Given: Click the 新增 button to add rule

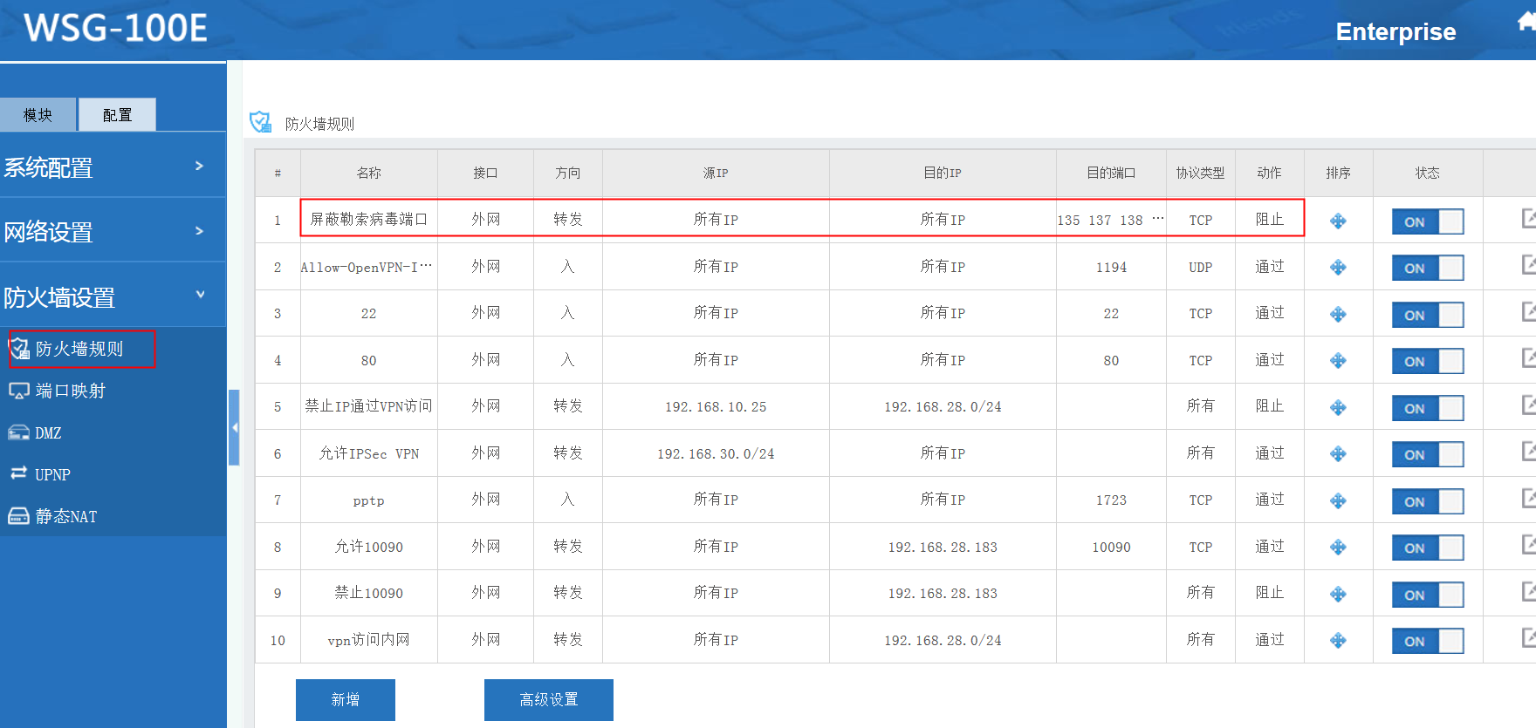Looking at the screenshot, I should tap(346, 700).
